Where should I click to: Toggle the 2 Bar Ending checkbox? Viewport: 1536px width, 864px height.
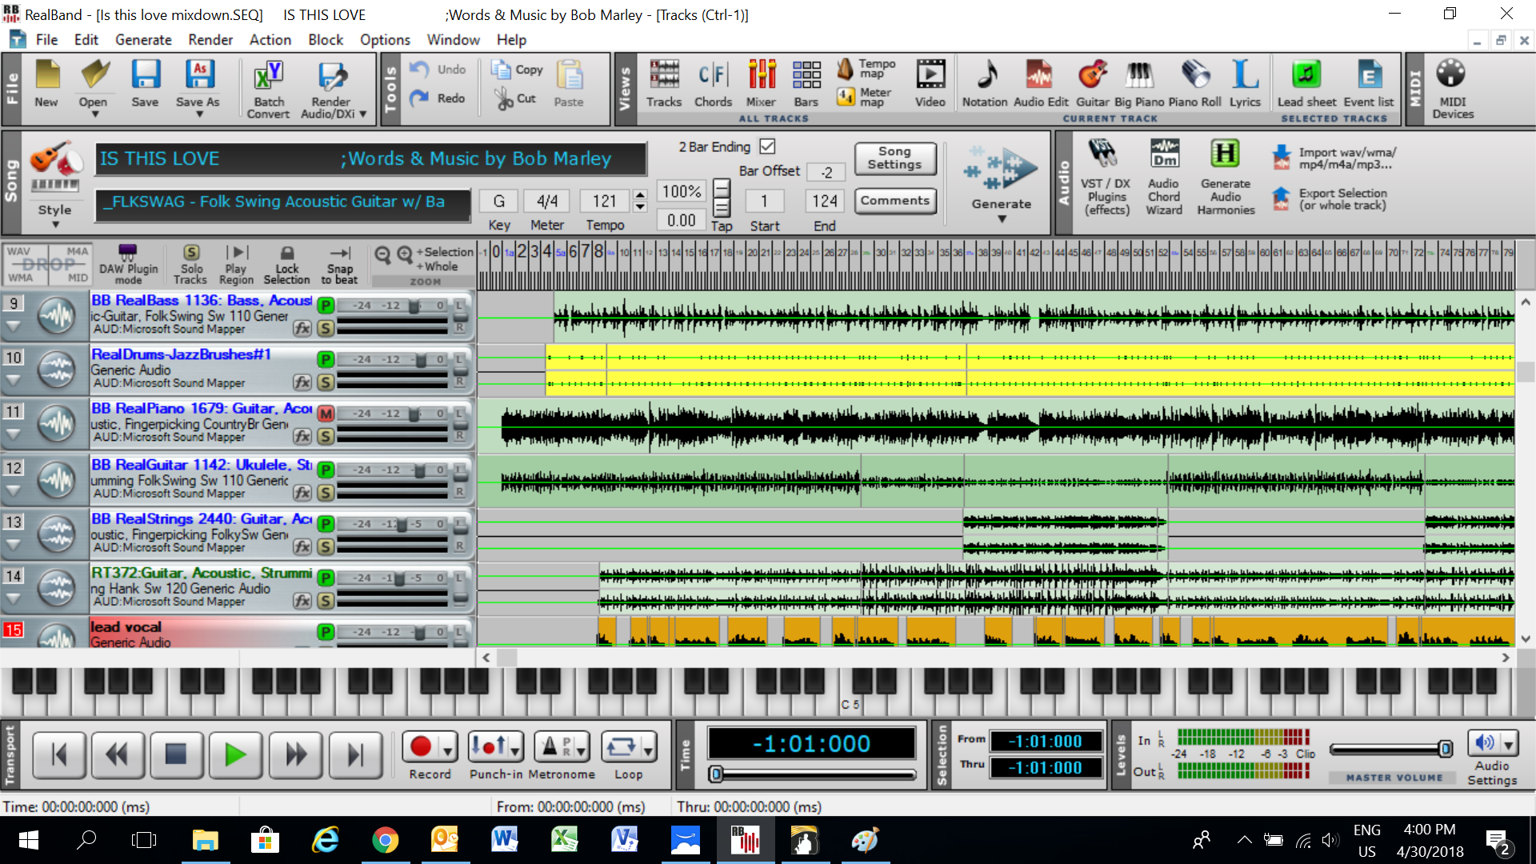[x=767, y=146]
